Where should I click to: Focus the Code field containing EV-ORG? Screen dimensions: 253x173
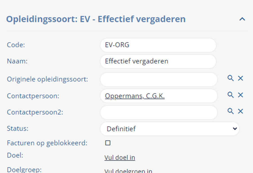pos(158,45)
